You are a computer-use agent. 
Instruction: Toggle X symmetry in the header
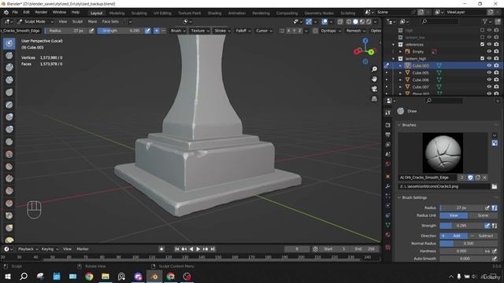(x=288, y=31)
